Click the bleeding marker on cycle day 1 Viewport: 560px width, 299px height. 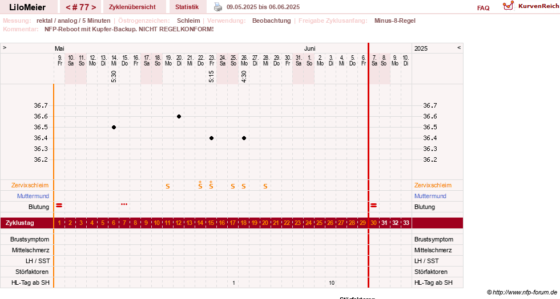pos(59,205)
